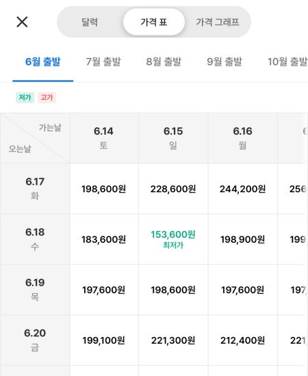Image resolution: width=308 pixels, height=376 pixels.
Task: Click the red 고가 legend badge
Action: pos(47,98)
